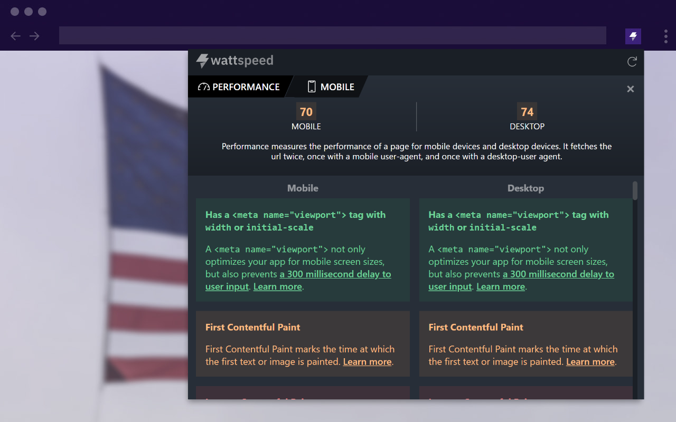Click the Mobile score 70
The image size is (676, 422).
pos(306,112)
